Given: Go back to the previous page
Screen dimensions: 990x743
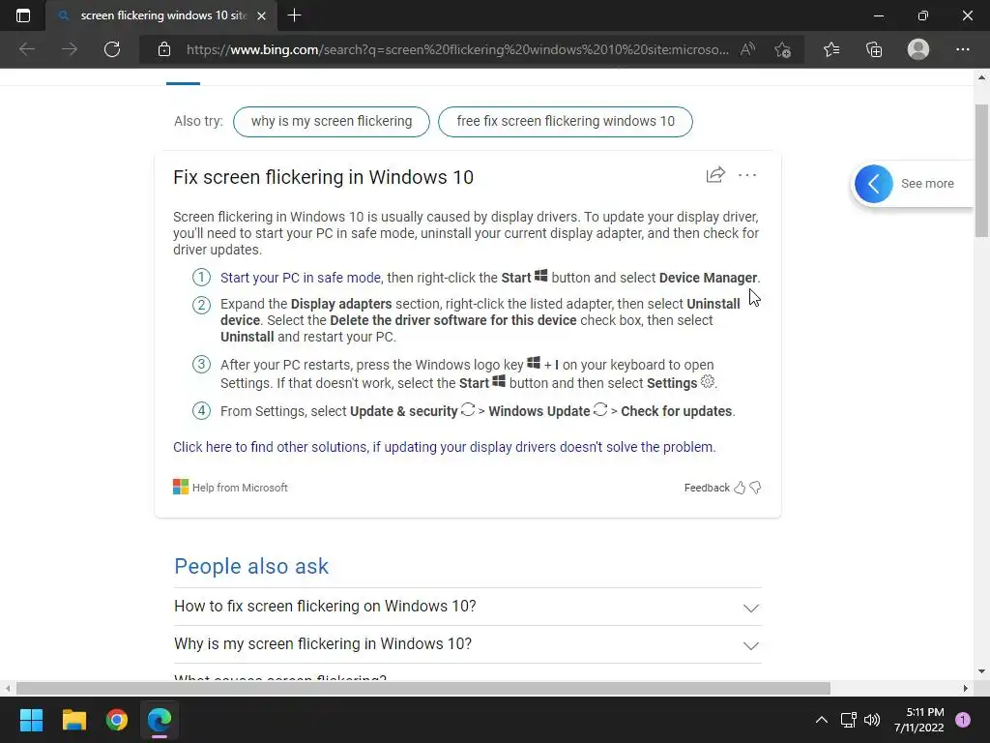Looking at the screenshot, I should (27, 49).
